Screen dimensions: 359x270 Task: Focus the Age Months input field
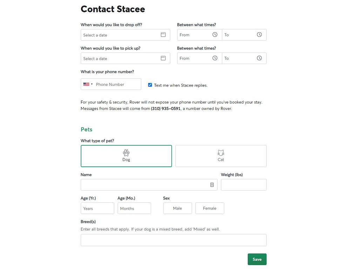pos(134,208)
